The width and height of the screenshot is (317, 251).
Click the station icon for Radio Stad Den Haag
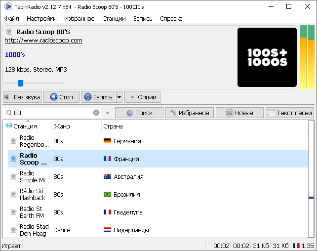pyautogui.click(x=13, y=230)
